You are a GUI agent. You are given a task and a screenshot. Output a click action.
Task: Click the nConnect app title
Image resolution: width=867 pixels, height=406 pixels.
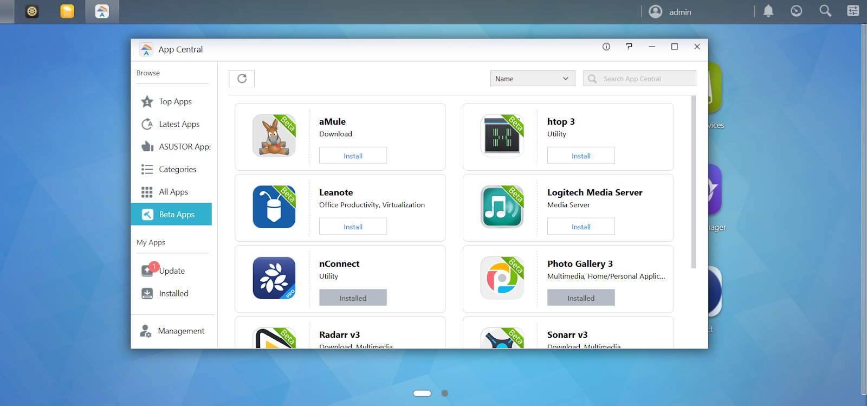tap(339, 264)
